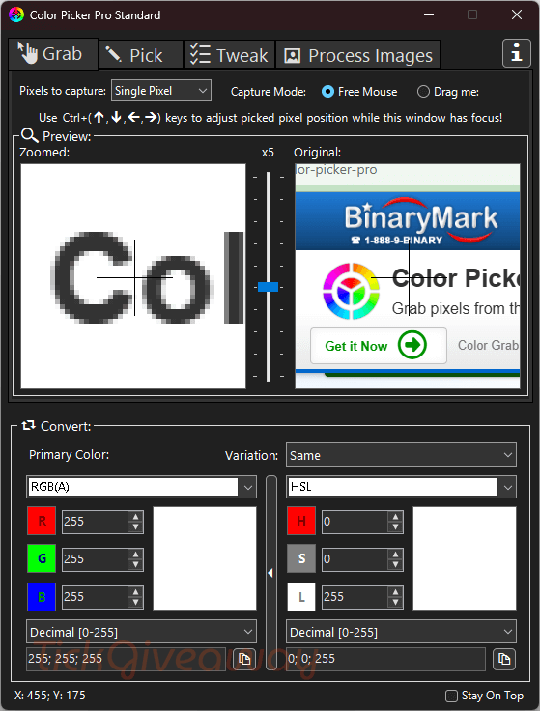
Task: Click the gray S channel swatch
Action: (x=301, y=558)
